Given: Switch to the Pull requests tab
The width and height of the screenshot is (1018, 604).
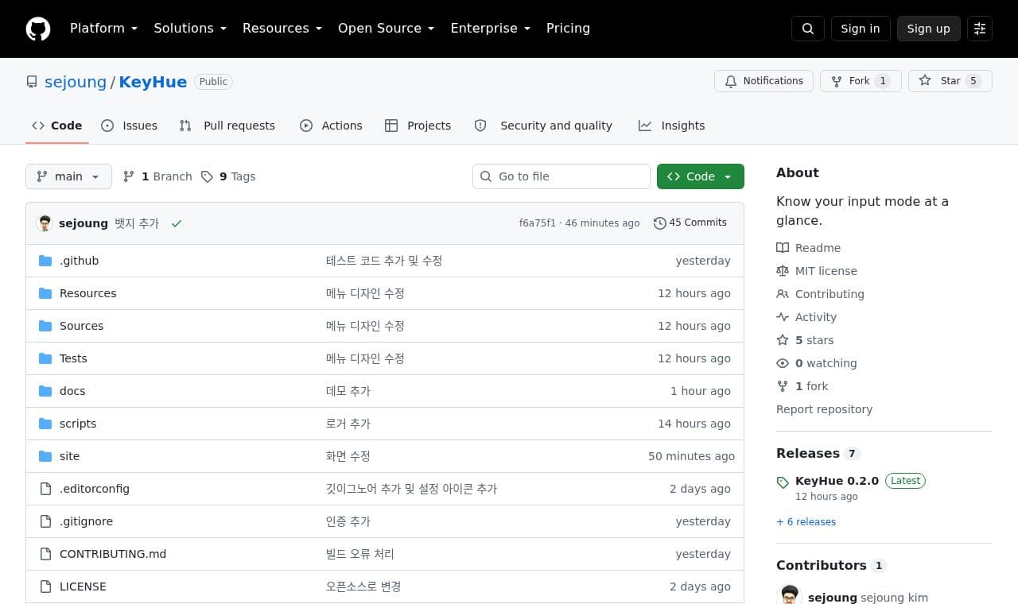Looking at the screenshot, I should point(227,126).
